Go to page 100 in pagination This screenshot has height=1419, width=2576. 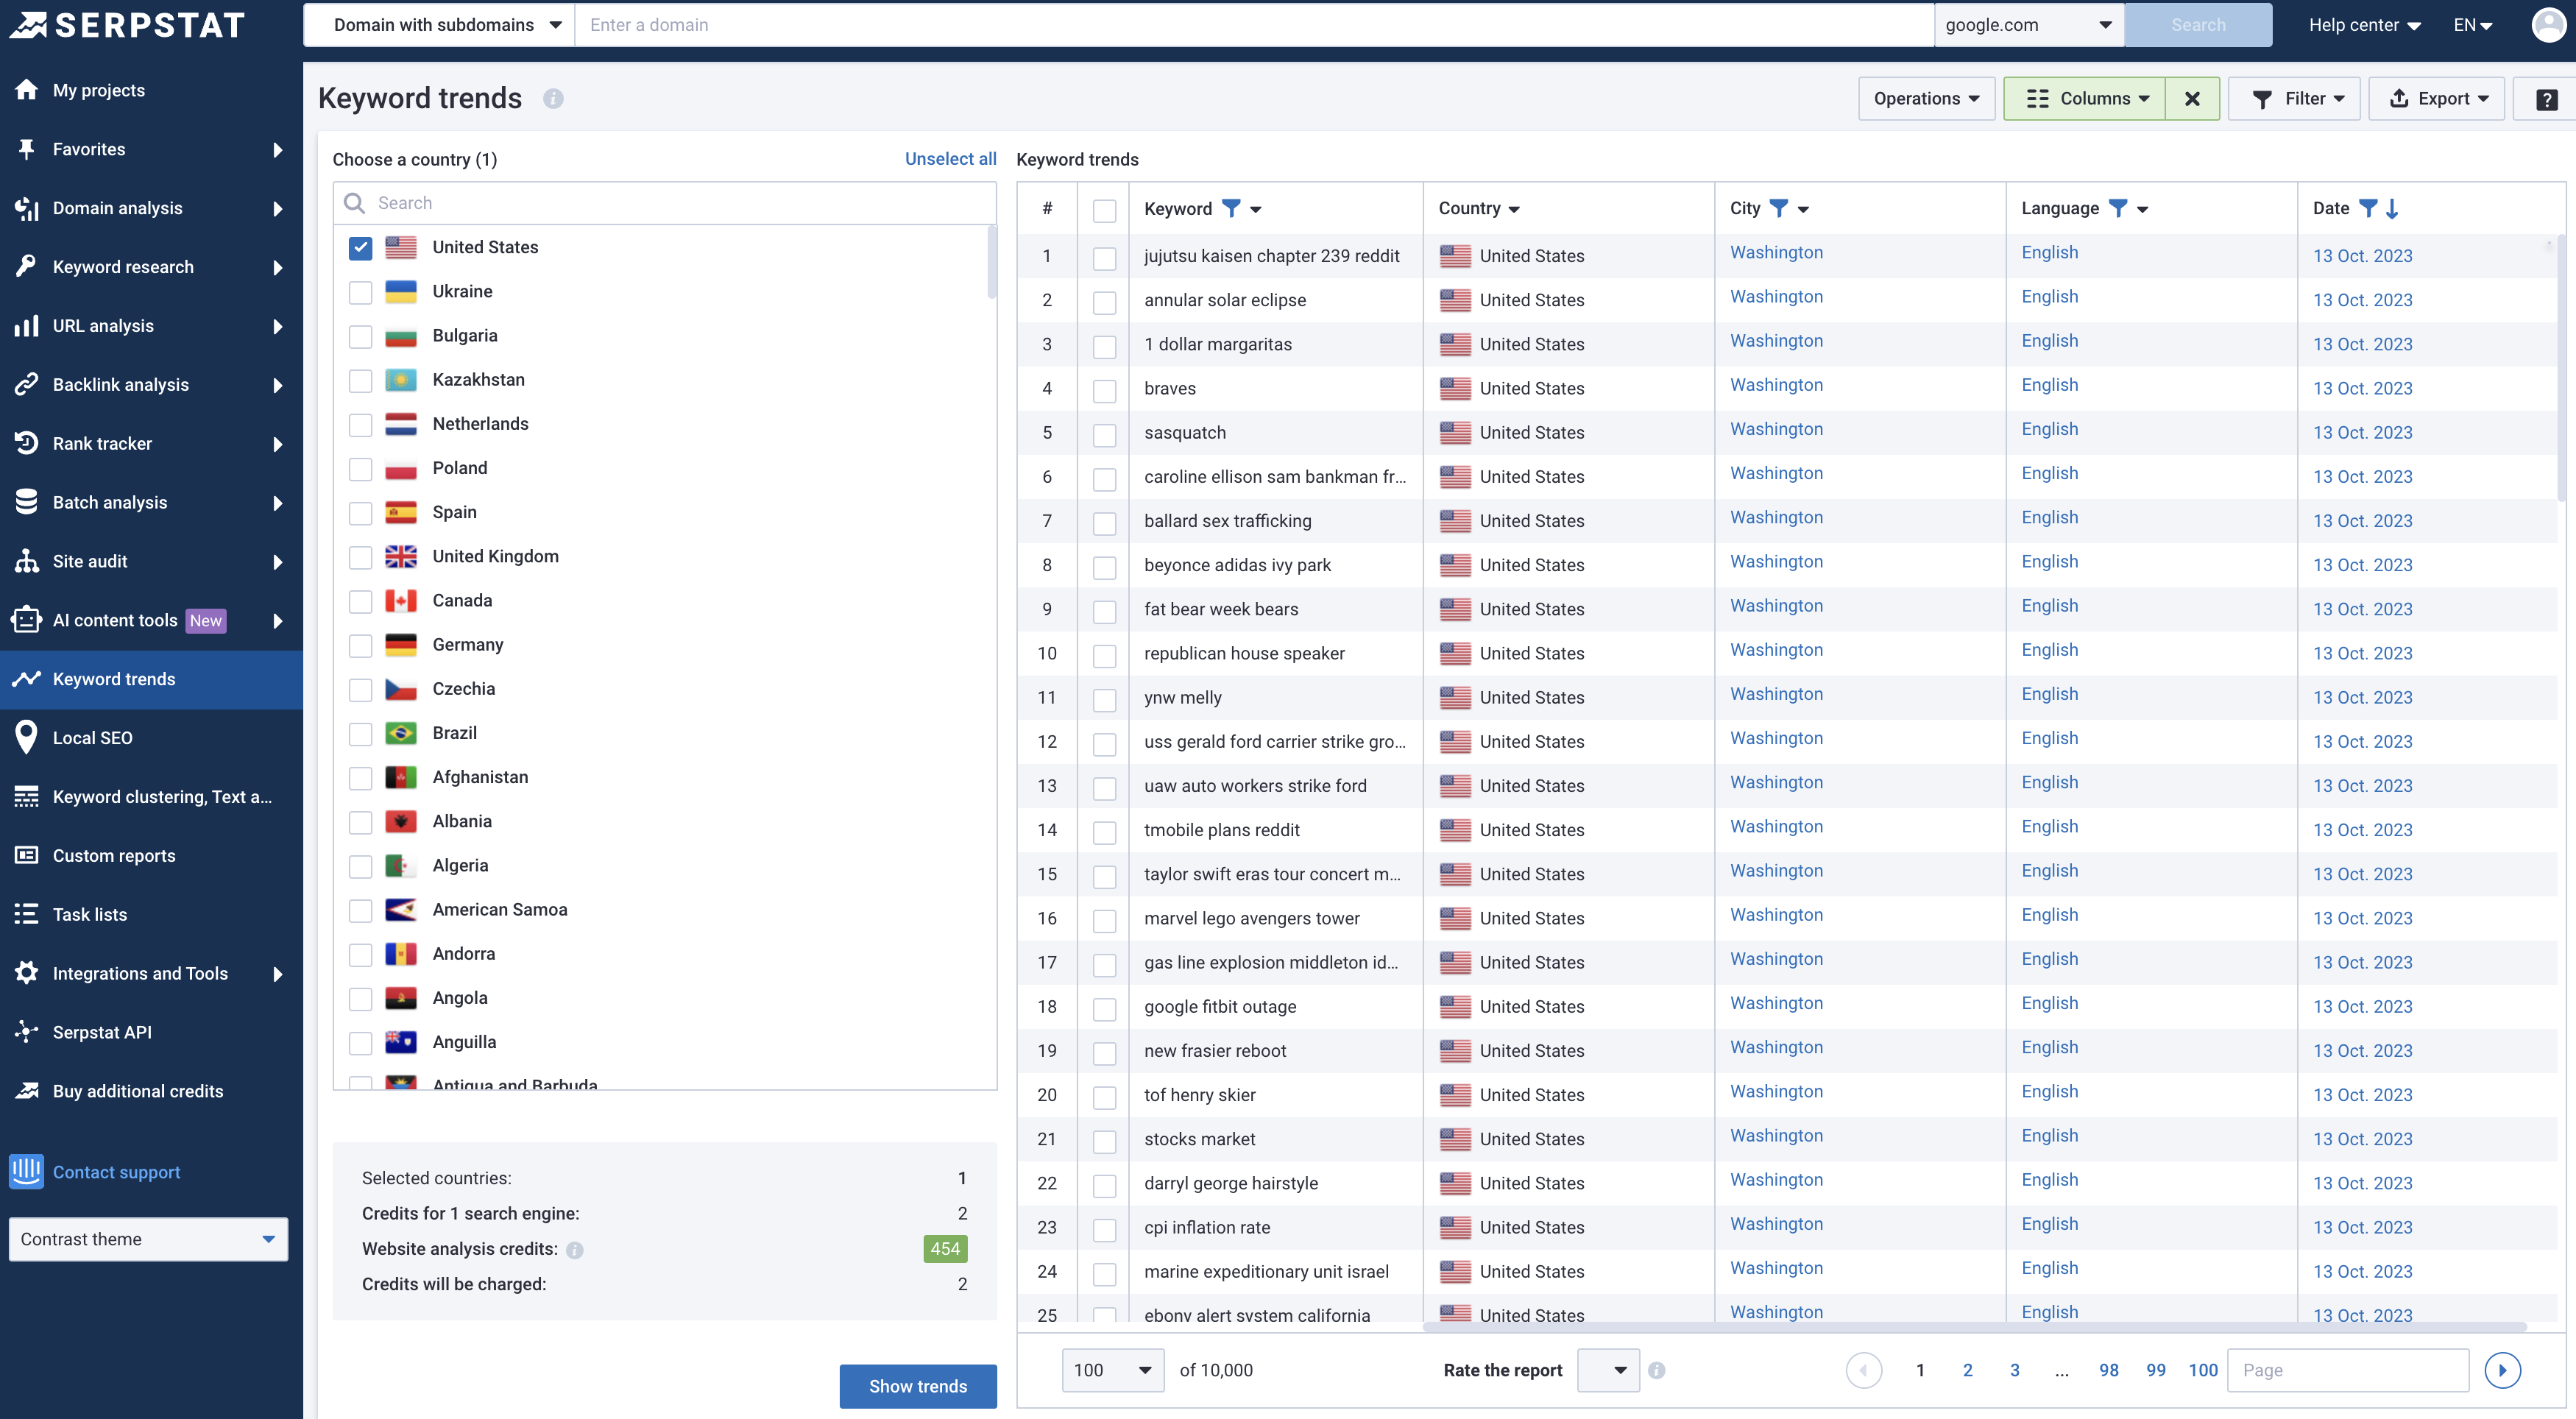pos(2203,1371)
